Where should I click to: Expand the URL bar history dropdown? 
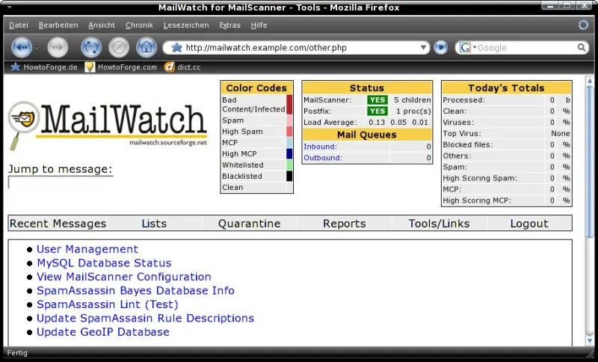(423, 48)
